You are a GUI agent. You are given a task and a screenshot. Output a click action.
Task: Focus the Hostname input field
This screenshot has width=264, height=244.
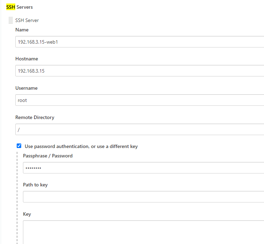point(139,71)
